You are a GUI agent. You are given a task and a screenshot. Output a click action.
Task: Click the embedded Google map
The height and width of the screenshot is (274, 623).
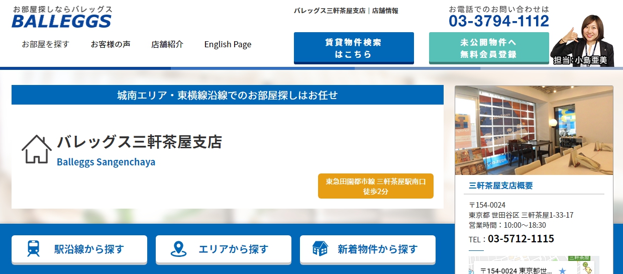coord(534,265)
